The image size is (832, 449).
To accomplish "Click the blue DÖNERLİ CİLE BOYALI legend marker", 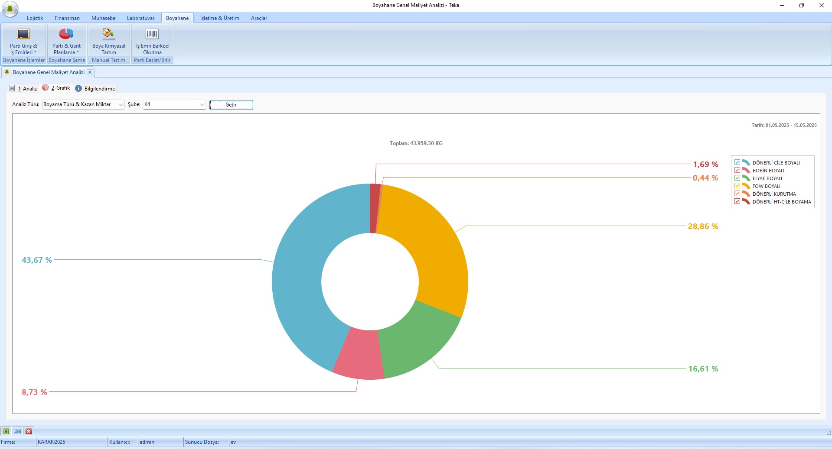I will (x=746, y=162).
